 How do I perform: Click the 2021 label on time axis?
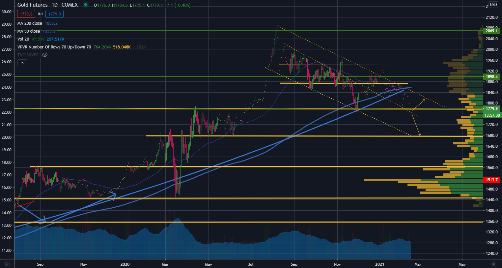click(380, 264)
